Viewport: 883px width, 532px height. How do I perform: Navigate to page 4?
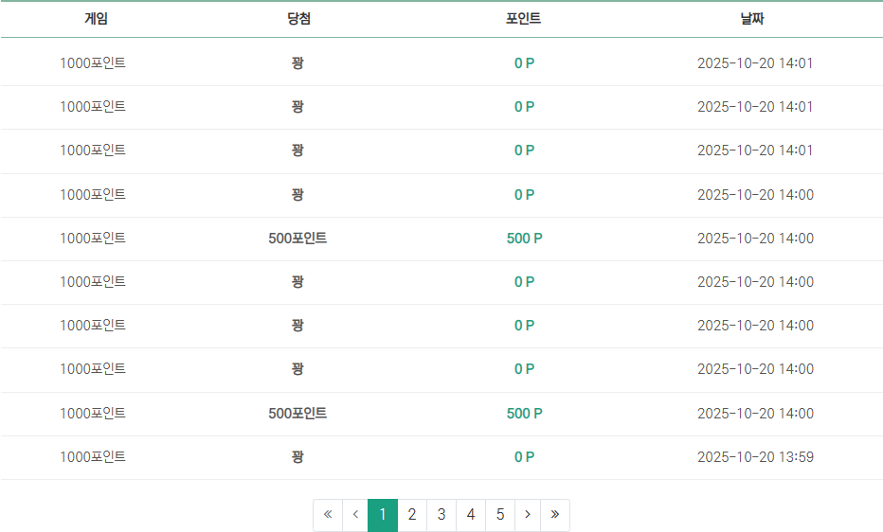[x=471, y=515]
